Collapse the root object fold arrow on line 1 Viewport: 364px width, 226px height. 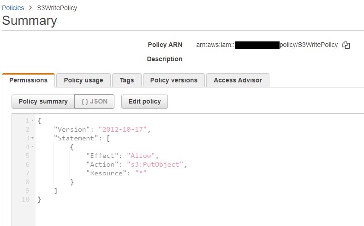32,121
